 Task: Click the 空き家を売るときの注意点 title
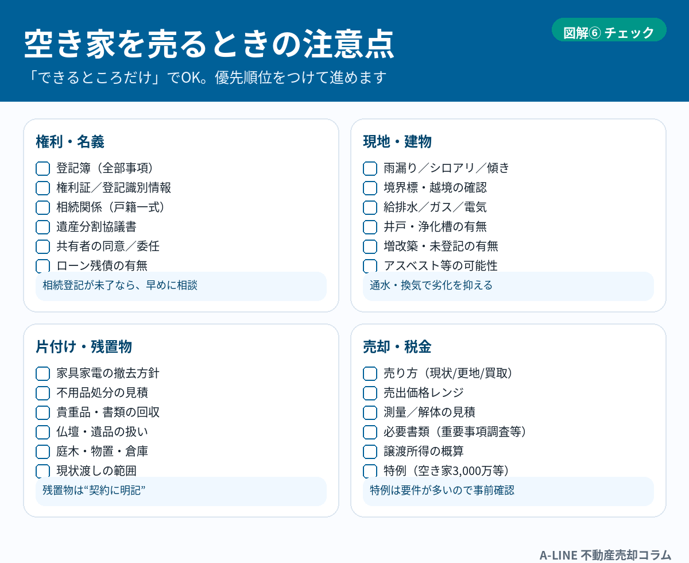click(209, 45)
